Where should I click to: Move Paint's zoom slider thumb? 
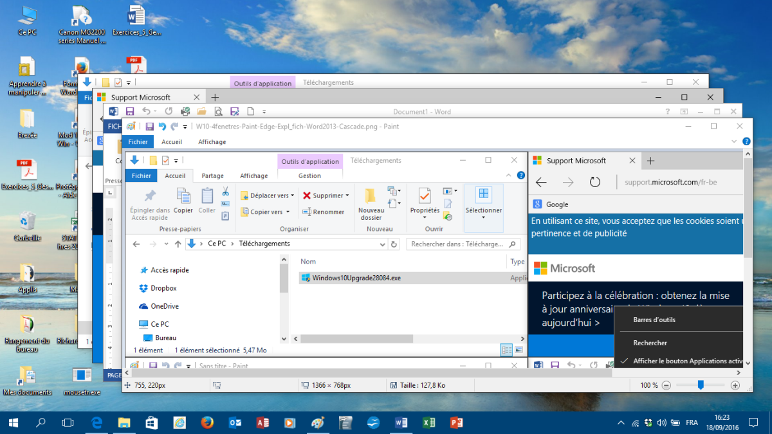click(x=701, y=385)
